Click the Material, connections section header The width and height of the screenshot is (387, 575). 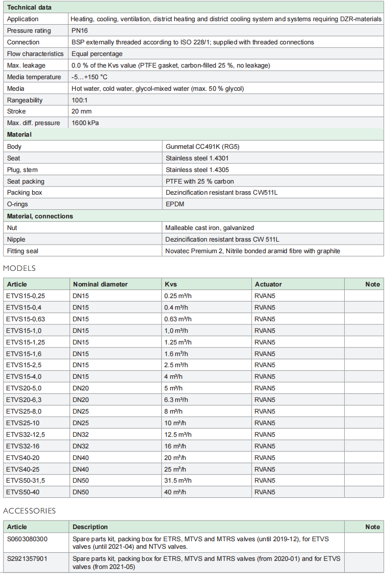click(x=40, y=216)
